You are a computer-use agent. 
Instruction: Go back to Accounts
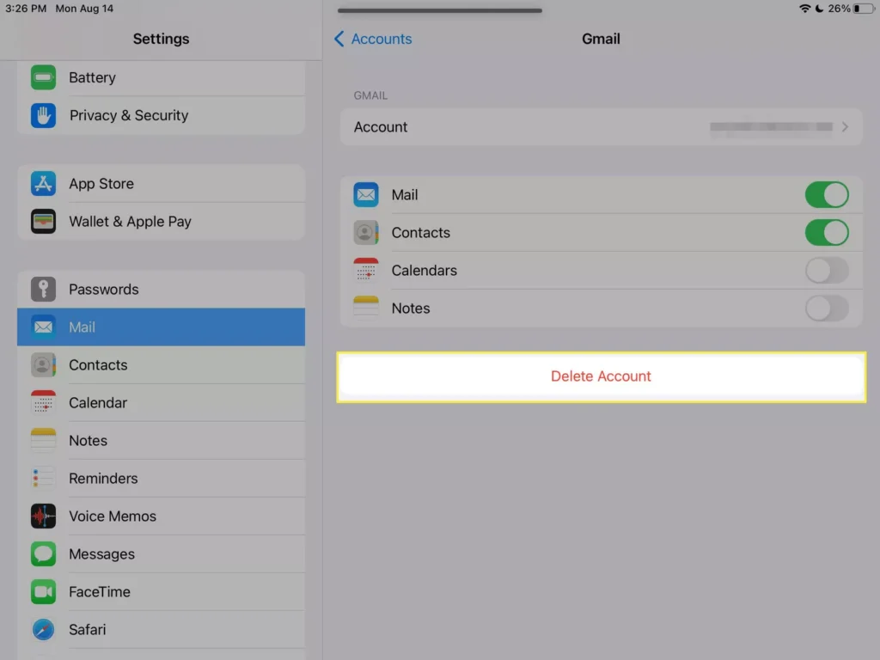[372, 39]
